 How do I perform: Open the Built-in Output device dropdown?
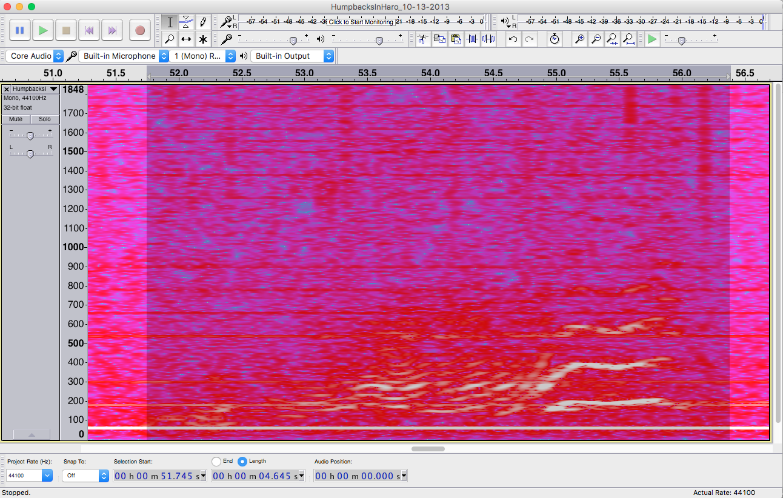[292, 56]
